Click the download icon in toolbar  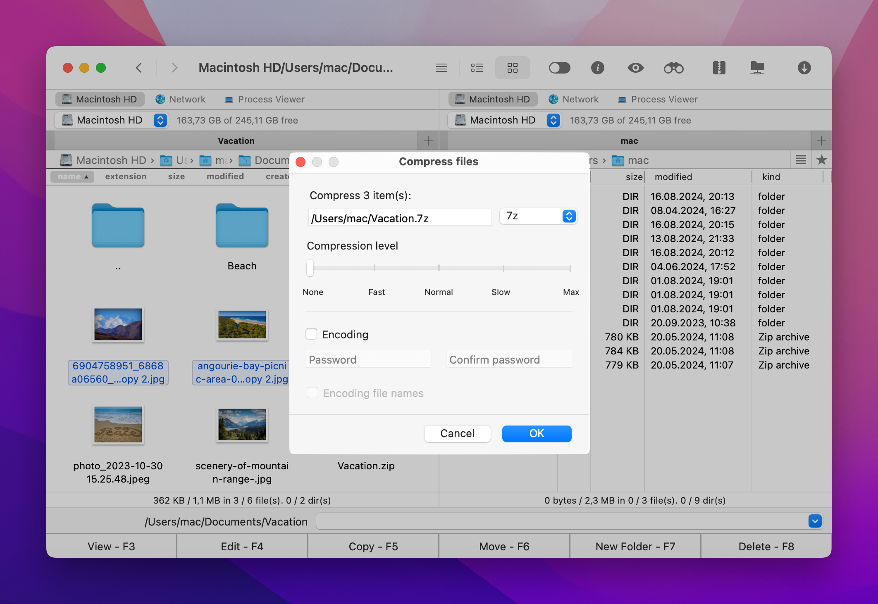point(804,67)
